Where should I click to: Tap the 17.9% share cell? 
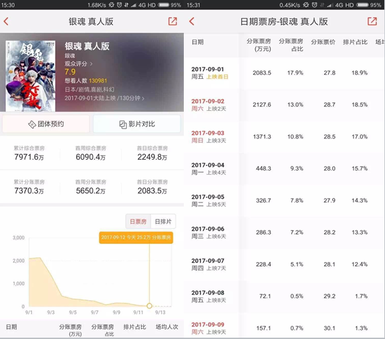coord(295,73)
